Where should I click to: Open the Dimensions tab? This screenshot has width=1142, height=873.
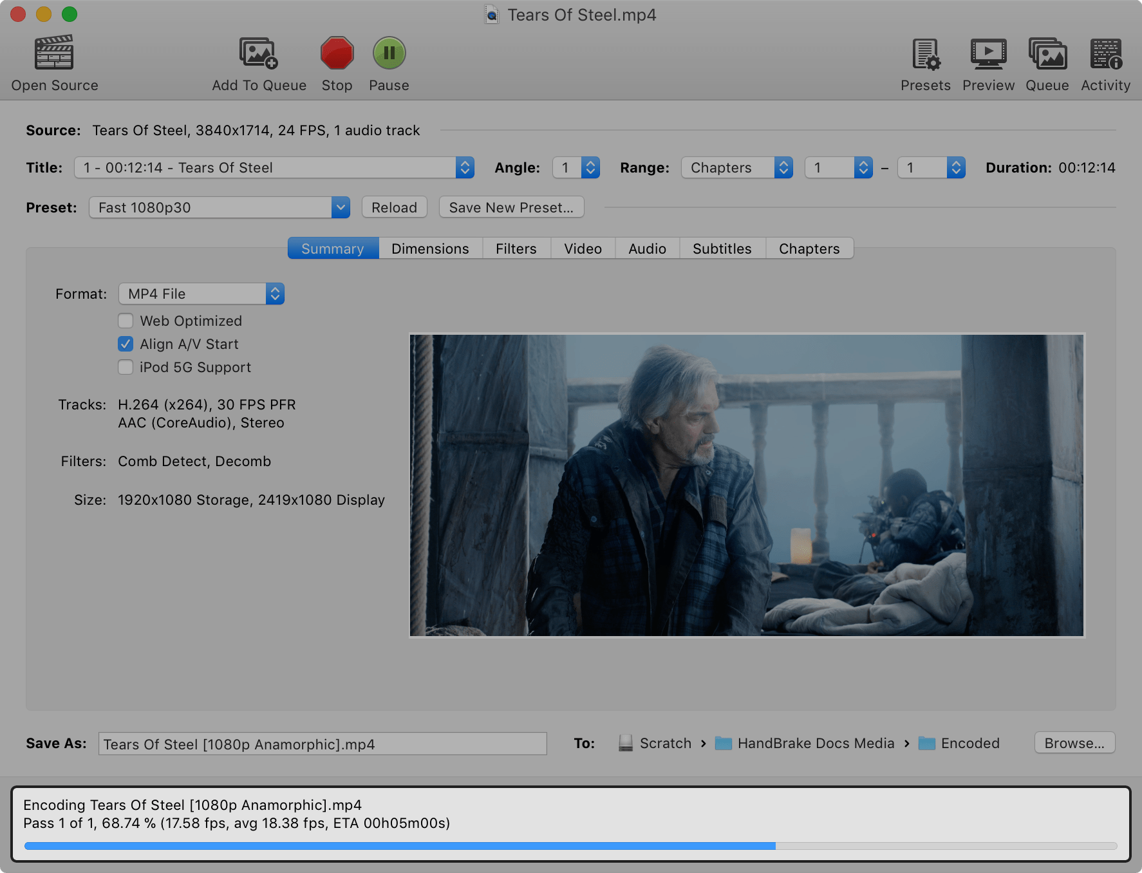pyautogui.click(x=429, y=248)
